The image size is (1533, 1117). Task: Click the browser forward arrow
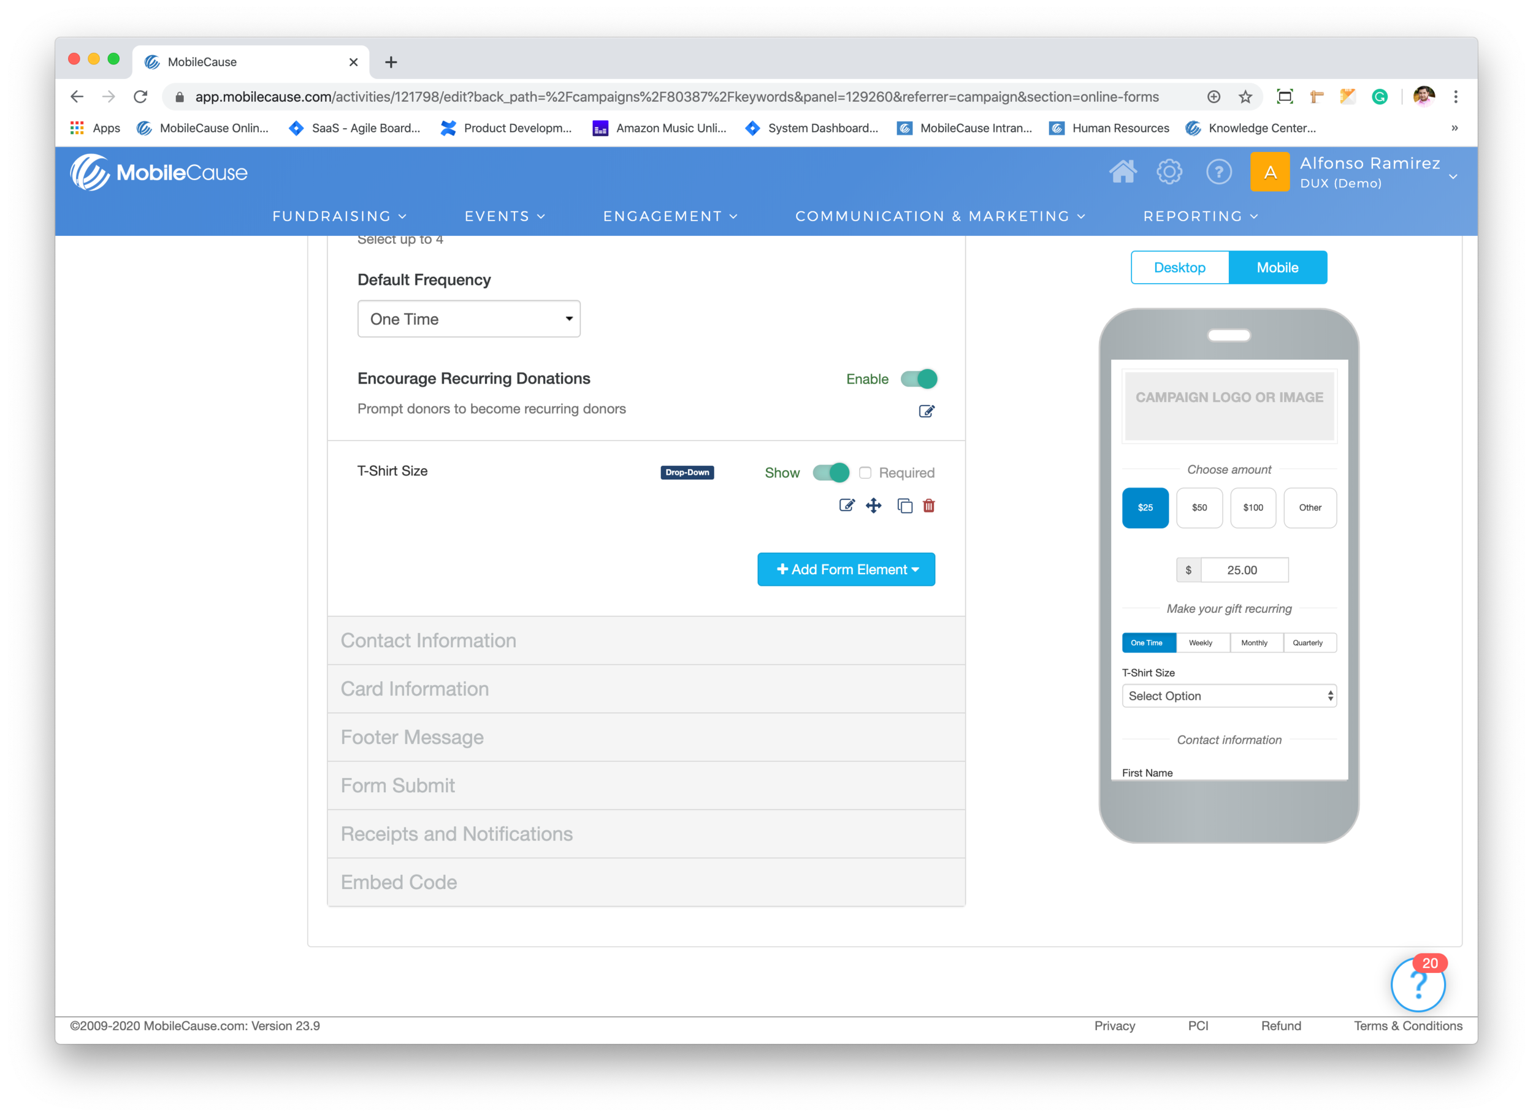[109, 97]
